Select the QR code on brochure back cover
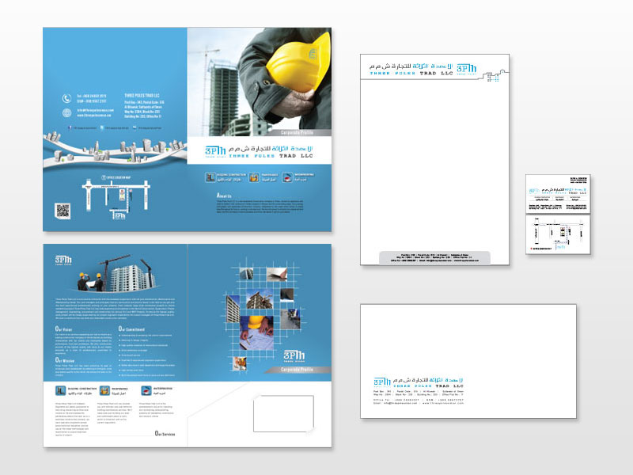Screen dimensions: 633x475 pyautogui.click(x=63, y=211)
